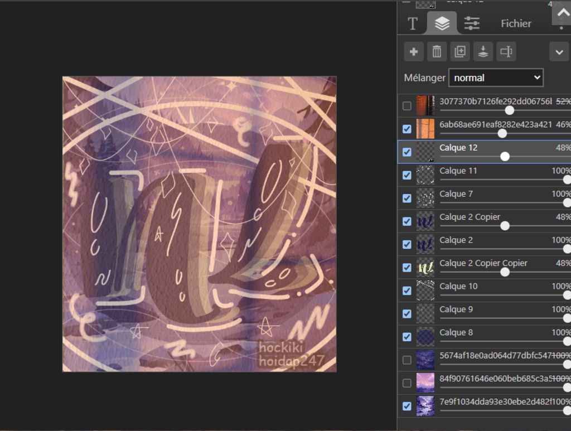Adjust opacity slider of Calque 12
571x431 pixels.
coord(505,157)
